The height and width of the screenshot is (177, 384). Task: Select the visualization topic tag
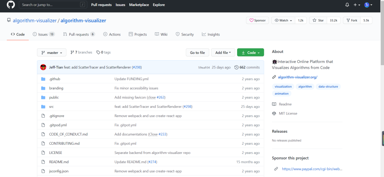click(x=283, y=87)
